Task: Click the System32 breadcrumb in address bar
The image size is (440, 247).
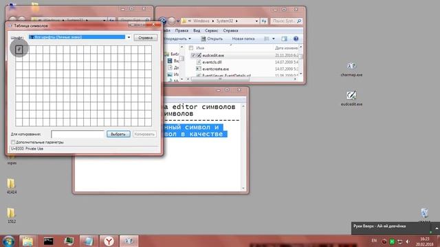Action: [225, 21]
